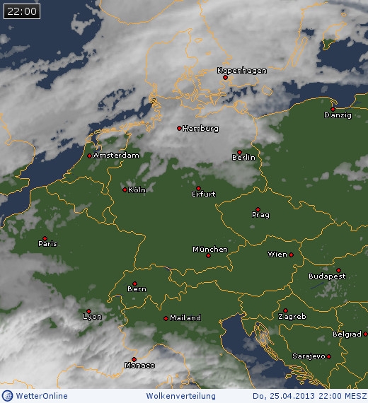This screenshot has height=403, width=368.
Task: Click the Wien city label
Action: click(277, 255)
